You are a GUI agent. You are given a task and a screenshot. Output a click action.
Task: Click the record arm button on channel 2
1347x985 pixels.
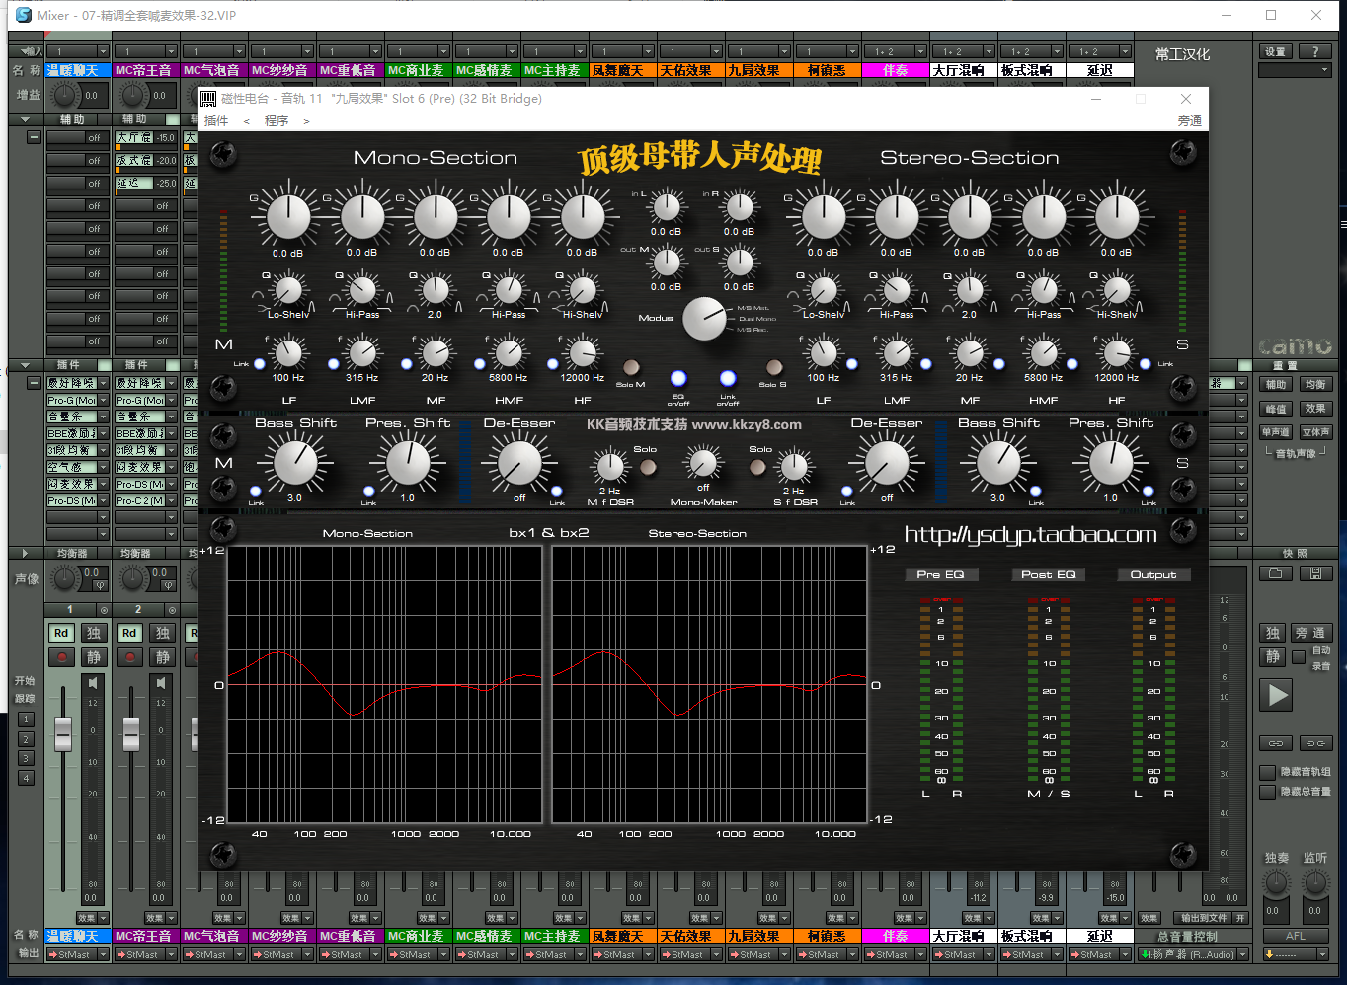129,657
